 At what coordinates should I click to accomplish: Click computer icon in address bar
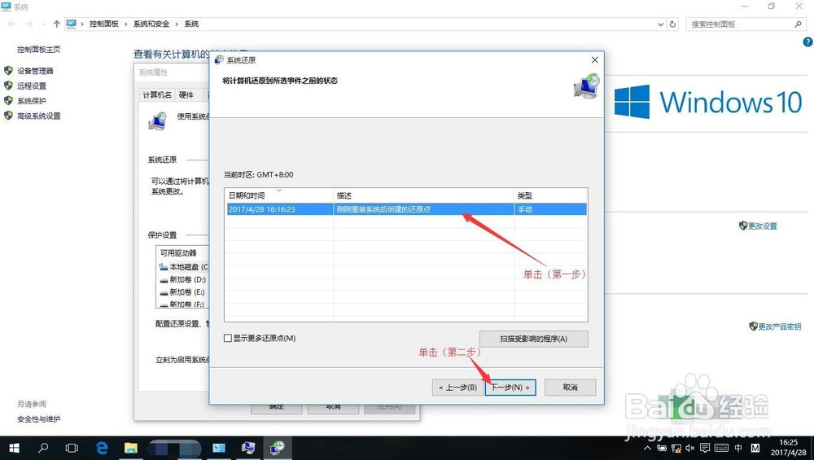[x=71, y=24]
